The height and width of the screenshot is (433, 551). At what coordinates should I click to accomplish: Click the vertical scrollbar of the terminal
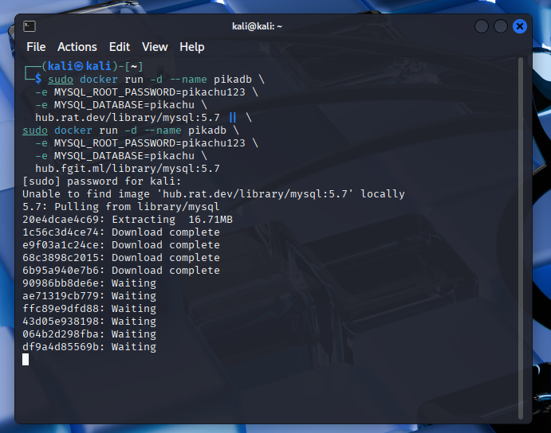click(523, 239)
